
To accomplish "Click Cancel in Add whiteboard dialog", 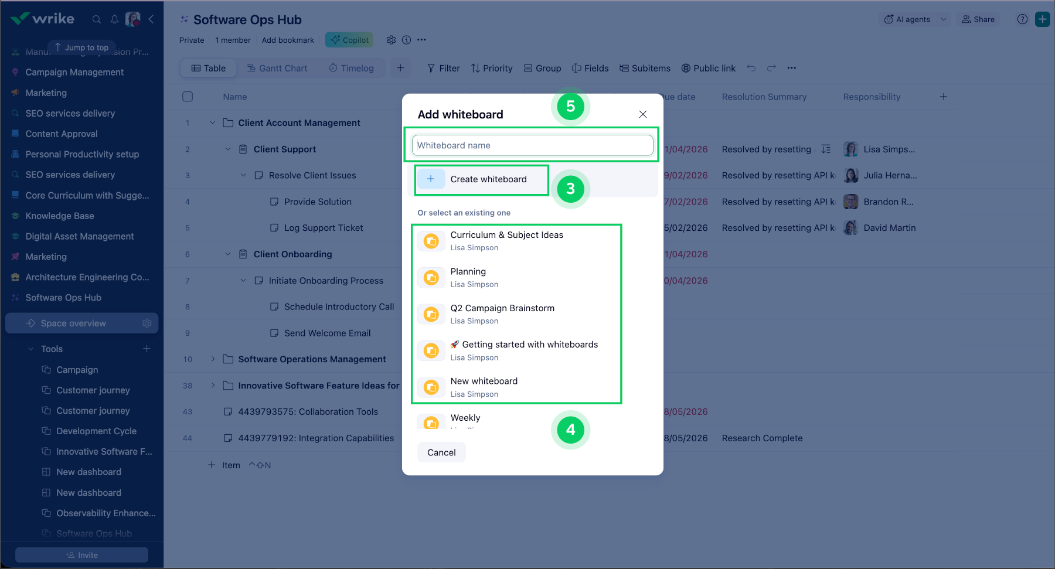I will pos(441,452).
